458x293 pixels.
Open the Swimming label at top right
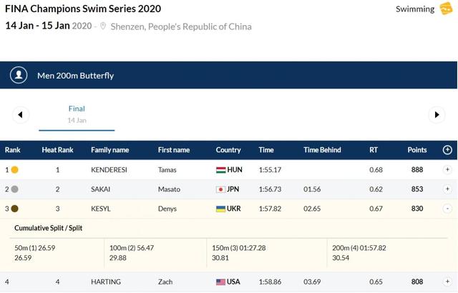(x=415, y=9)
